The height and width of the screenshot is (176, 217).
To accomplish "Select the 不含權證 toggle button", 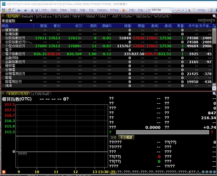I will (126, 137).
